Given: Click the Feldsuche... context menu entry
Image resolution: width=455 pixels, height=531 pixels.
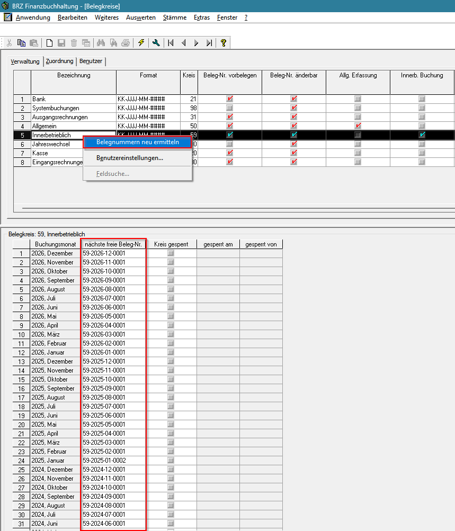Looking at the screenshot, I should coord(137,174).
